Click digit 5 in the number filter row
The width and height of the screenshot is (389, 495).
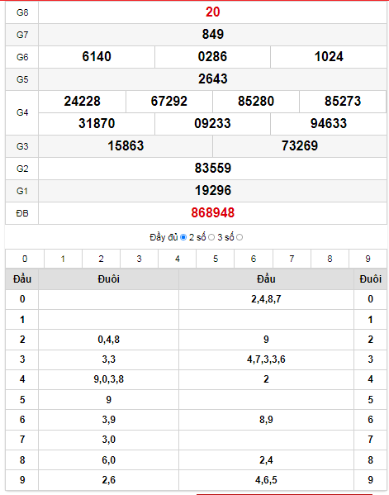coord(216,259)
